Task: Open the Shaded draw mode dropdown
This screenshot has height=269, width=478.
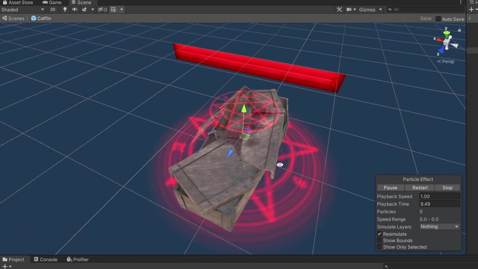Action: [22, 9]
